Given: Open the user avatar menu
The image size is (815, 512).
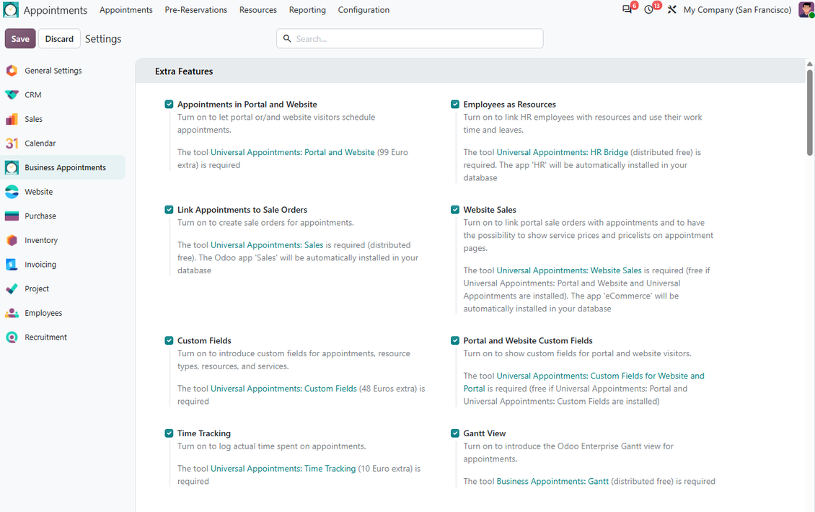Looking at the screenshot, I should pos(806,10).
